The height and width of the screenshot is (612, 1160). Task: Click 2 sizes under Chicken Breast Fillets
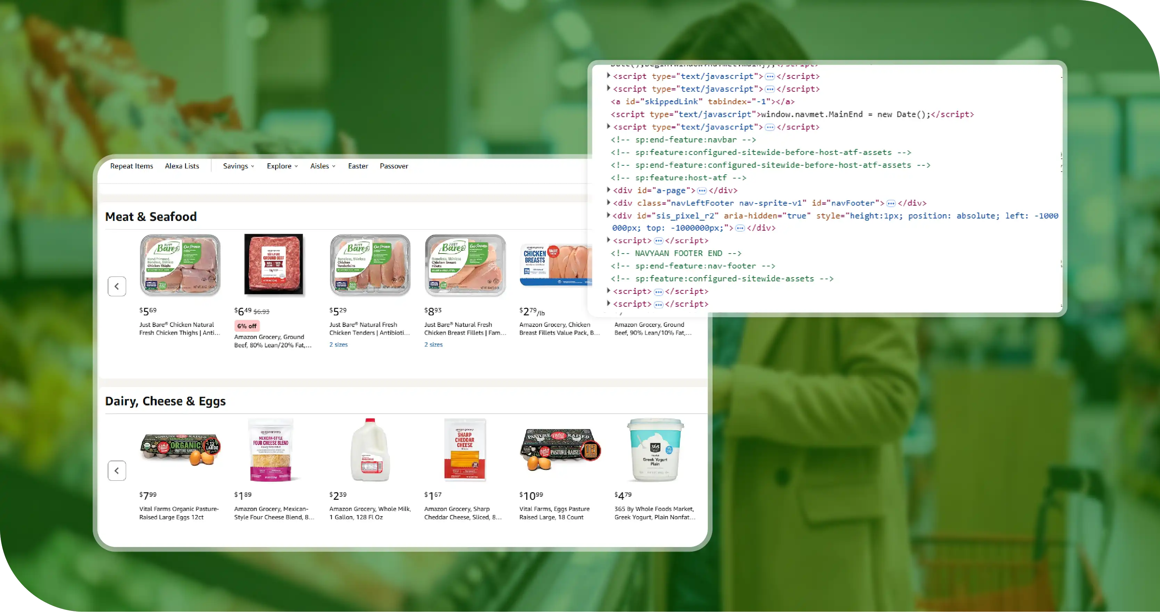434,345
